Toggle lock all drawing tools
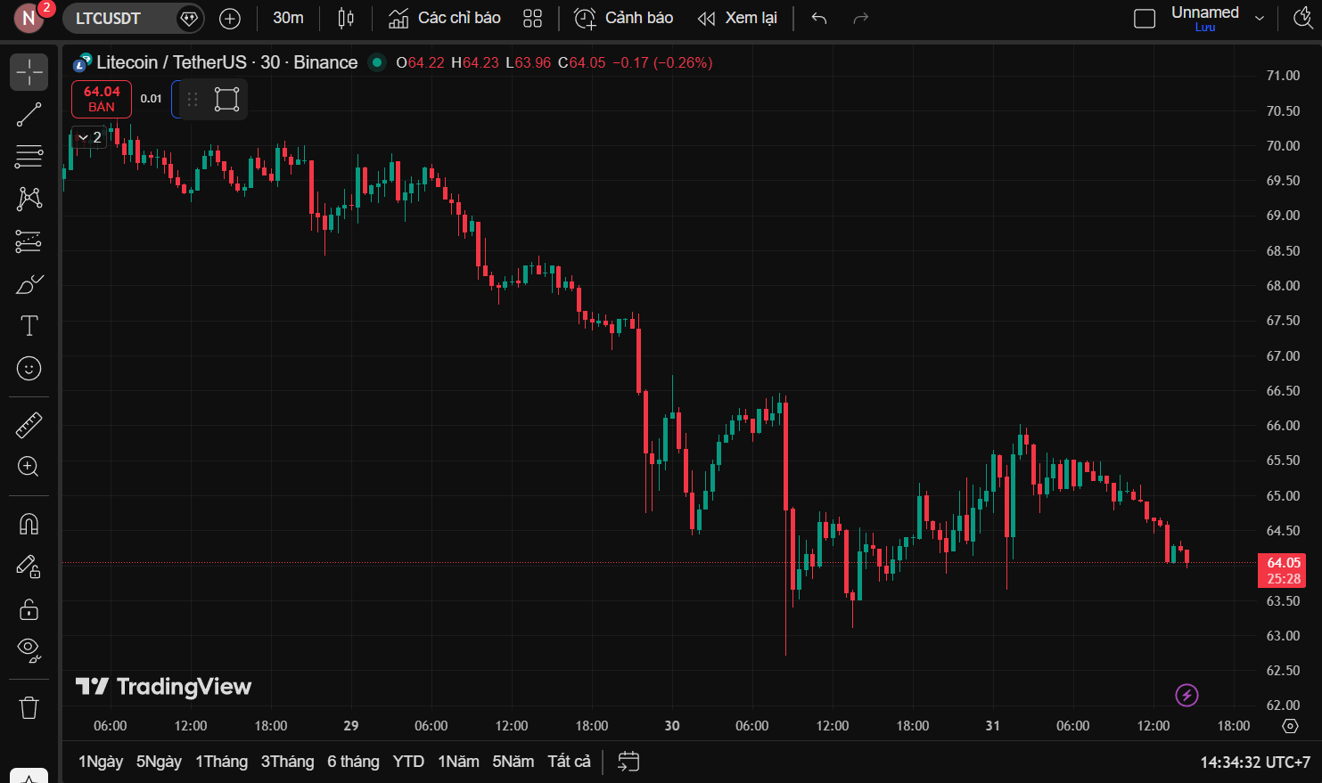 (29, 609)
